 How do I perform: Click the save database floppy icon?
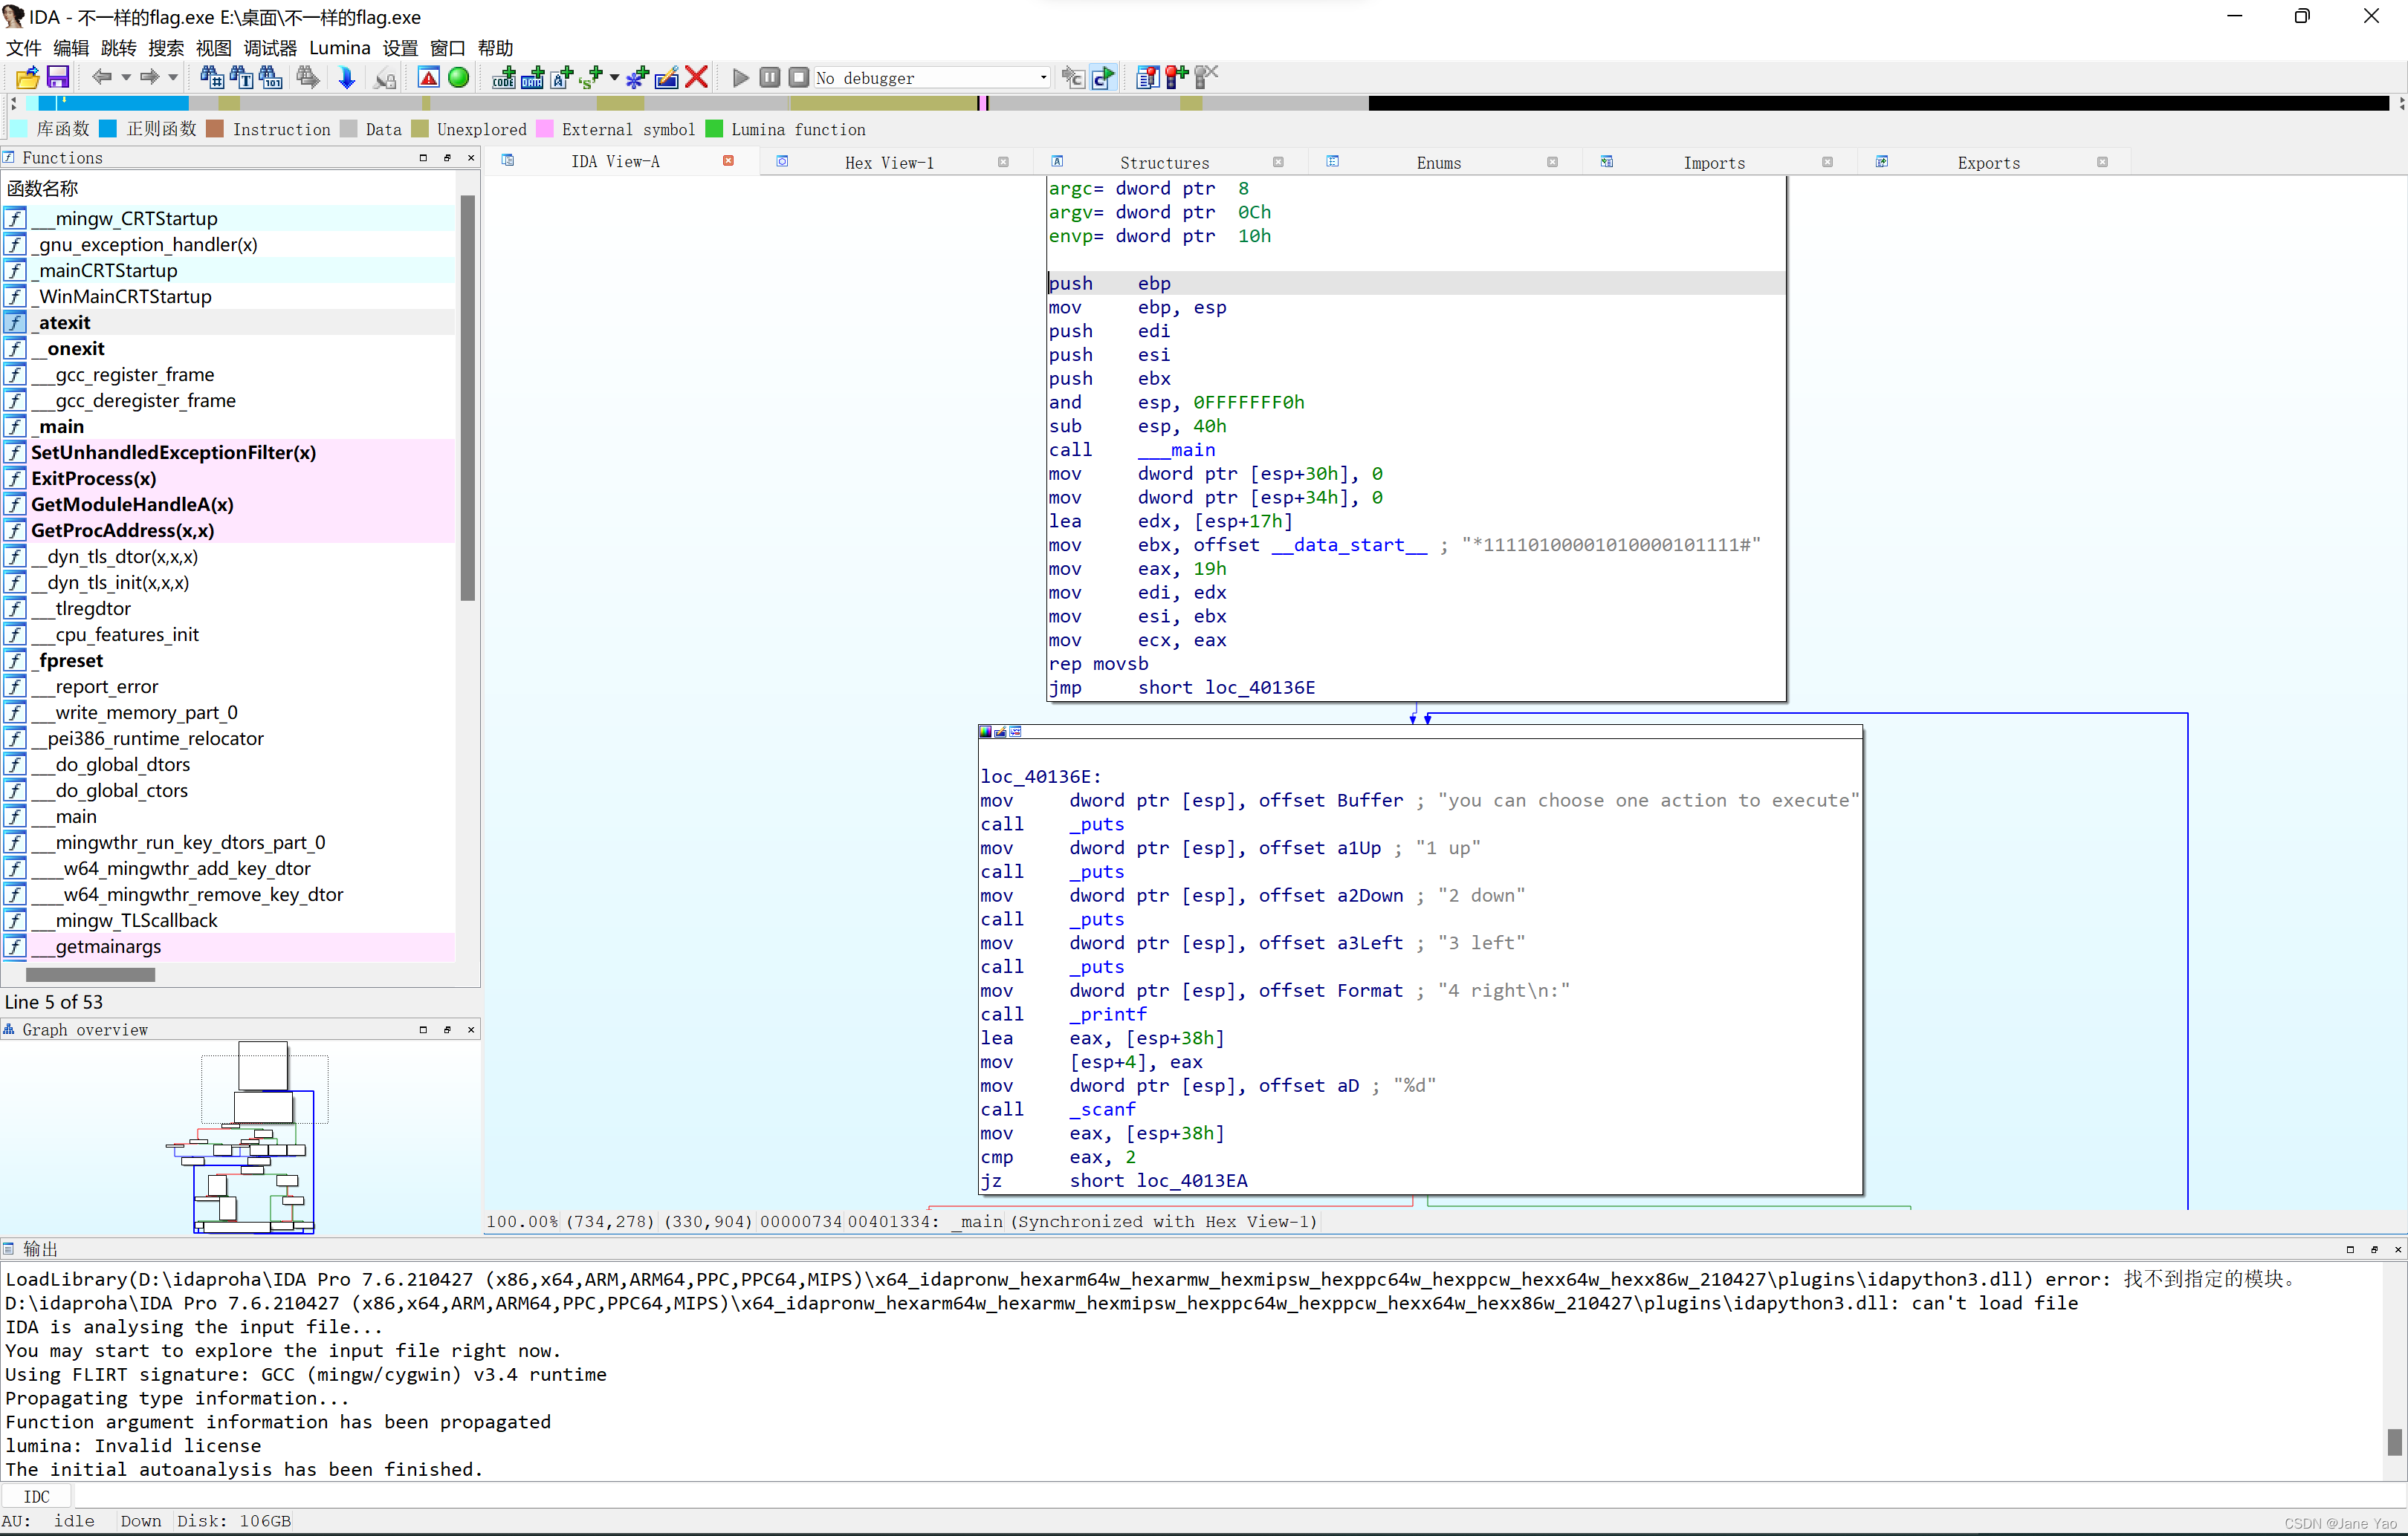tap(58, 77)
